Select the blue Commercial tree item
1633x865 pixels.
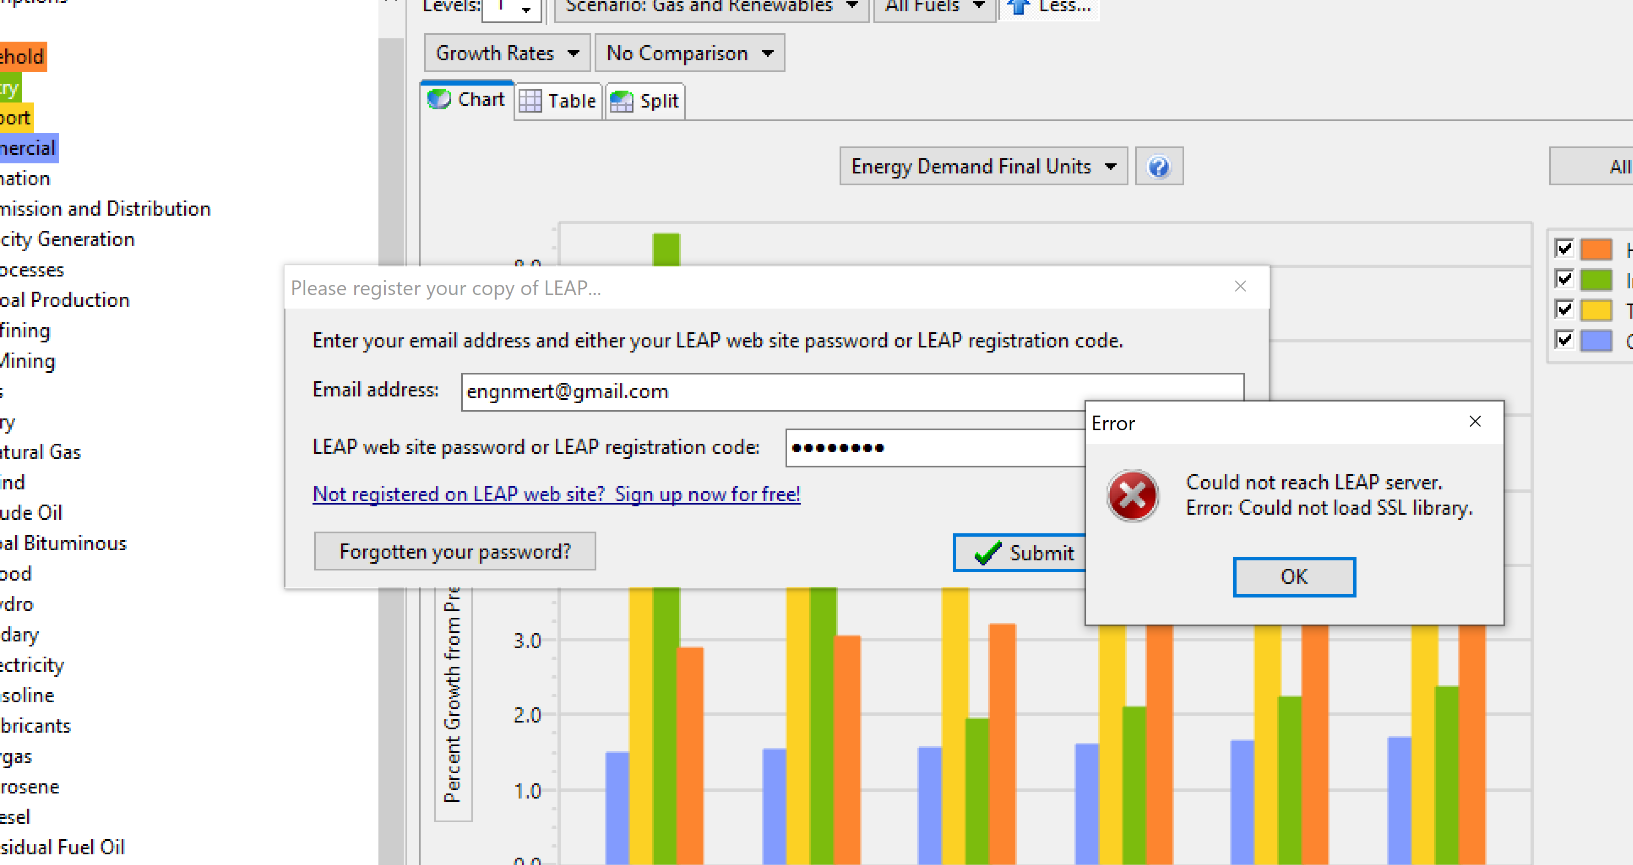[29, 148]
